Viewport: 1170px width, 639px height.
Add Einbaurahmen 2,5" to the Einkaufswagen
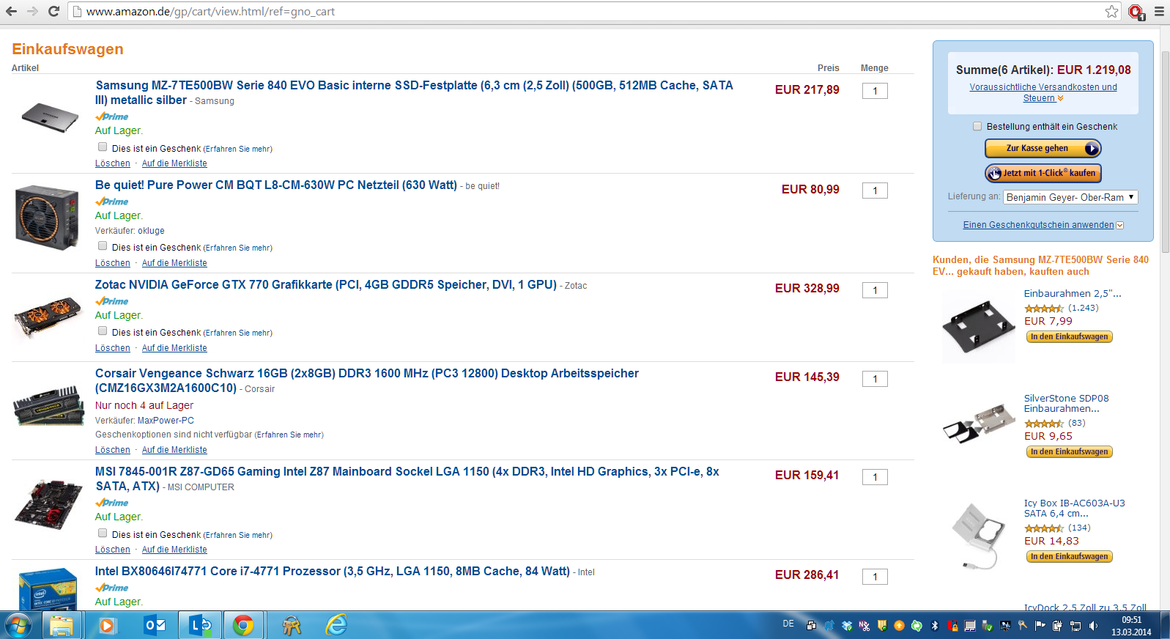pos(1069,337)
